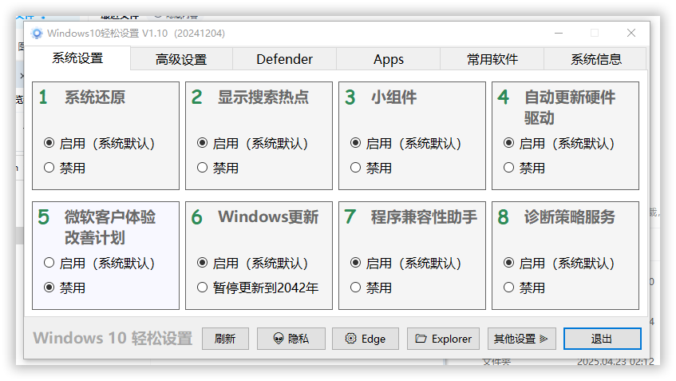The image size is (676, 381).
Task: Click the gear icon on Edge button
Action: (x=351, y=339)
